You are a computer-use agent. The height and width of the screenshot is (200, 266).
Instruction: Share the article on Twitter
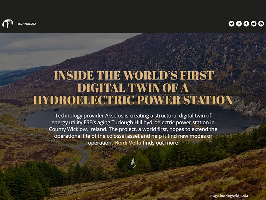point(231,24)
